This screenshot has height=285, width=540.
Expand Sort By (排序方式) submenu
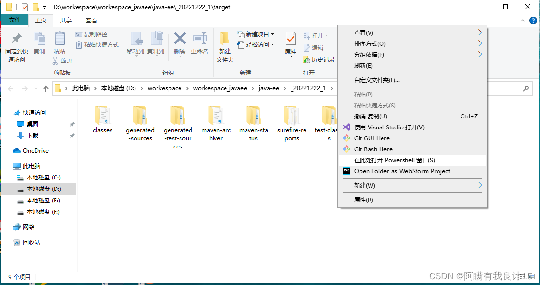pyautogui.click(x=413, y=44)
